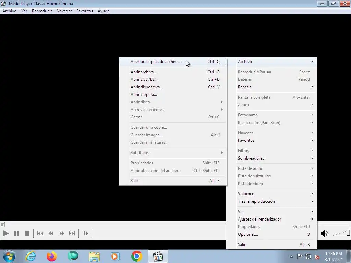Click the fast forward (increase speed) icon
The height and width of the screenshot is (263, 351).
pyautogui.click(x=62, y=233)
